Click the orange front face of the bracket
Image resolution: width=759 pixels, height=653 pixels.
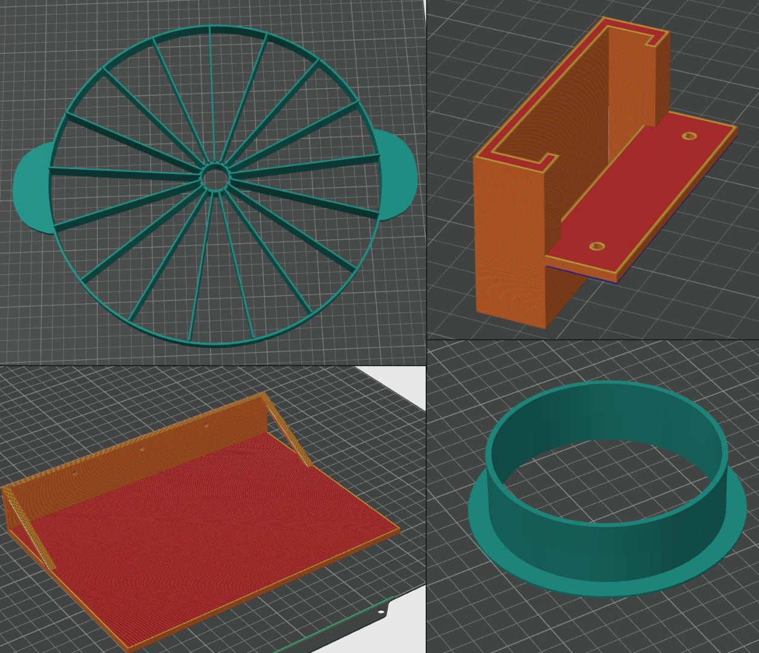510,242
